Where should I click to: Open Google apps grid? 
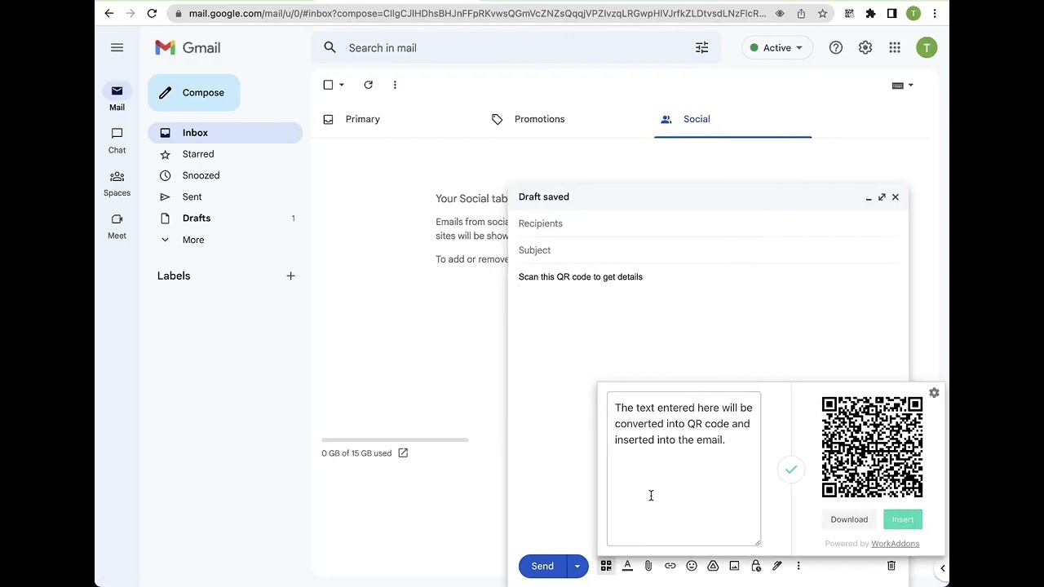click(x=895, y=48)
